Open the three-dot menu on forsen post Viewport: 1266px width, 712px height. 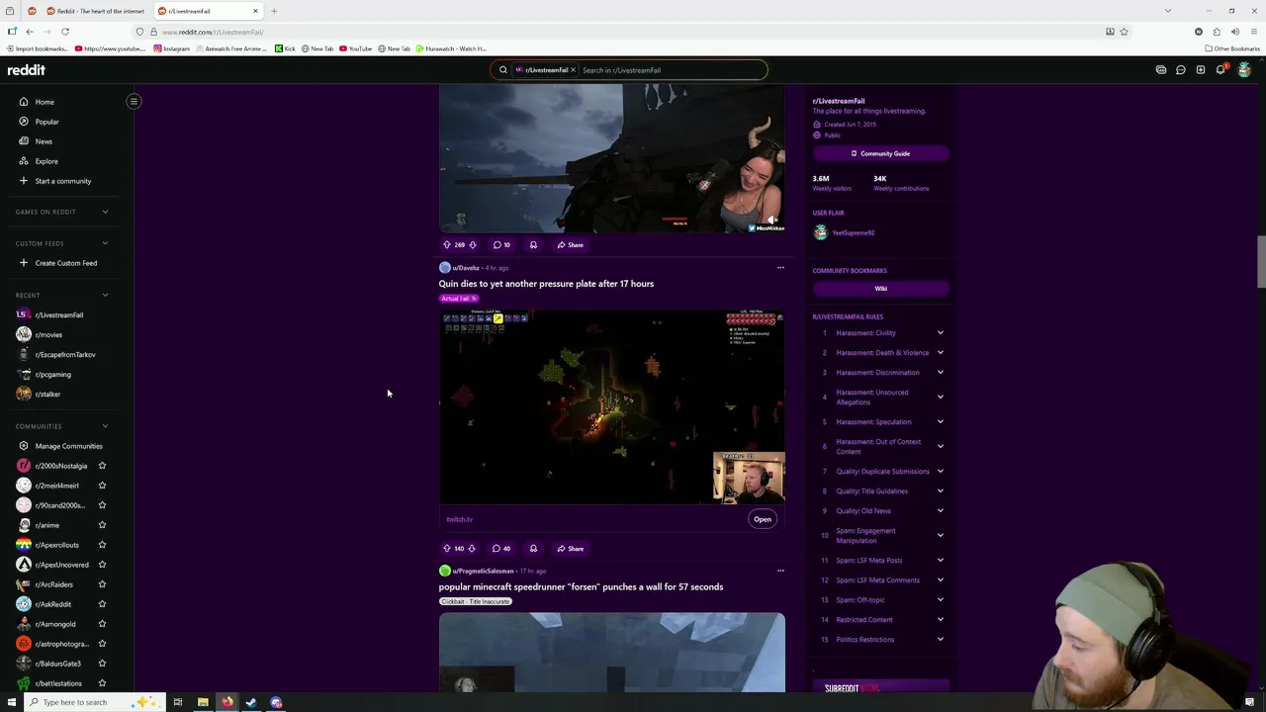780,571
